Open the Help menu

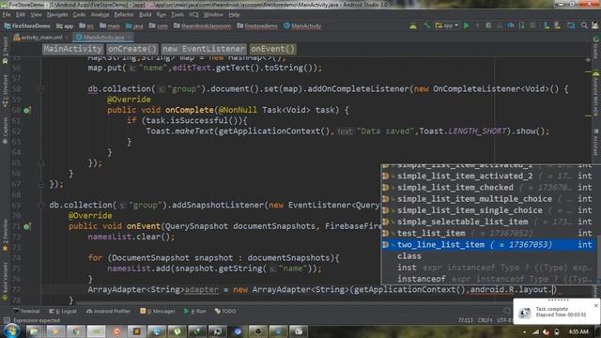tap(234, 15)
